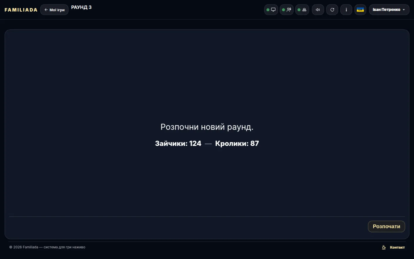
Task: Start the round with Розпочати
Action: tap(386, 226)
